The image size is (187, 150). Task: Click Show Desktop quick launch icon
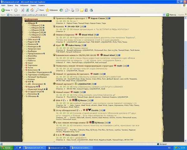tap(20, 148)
